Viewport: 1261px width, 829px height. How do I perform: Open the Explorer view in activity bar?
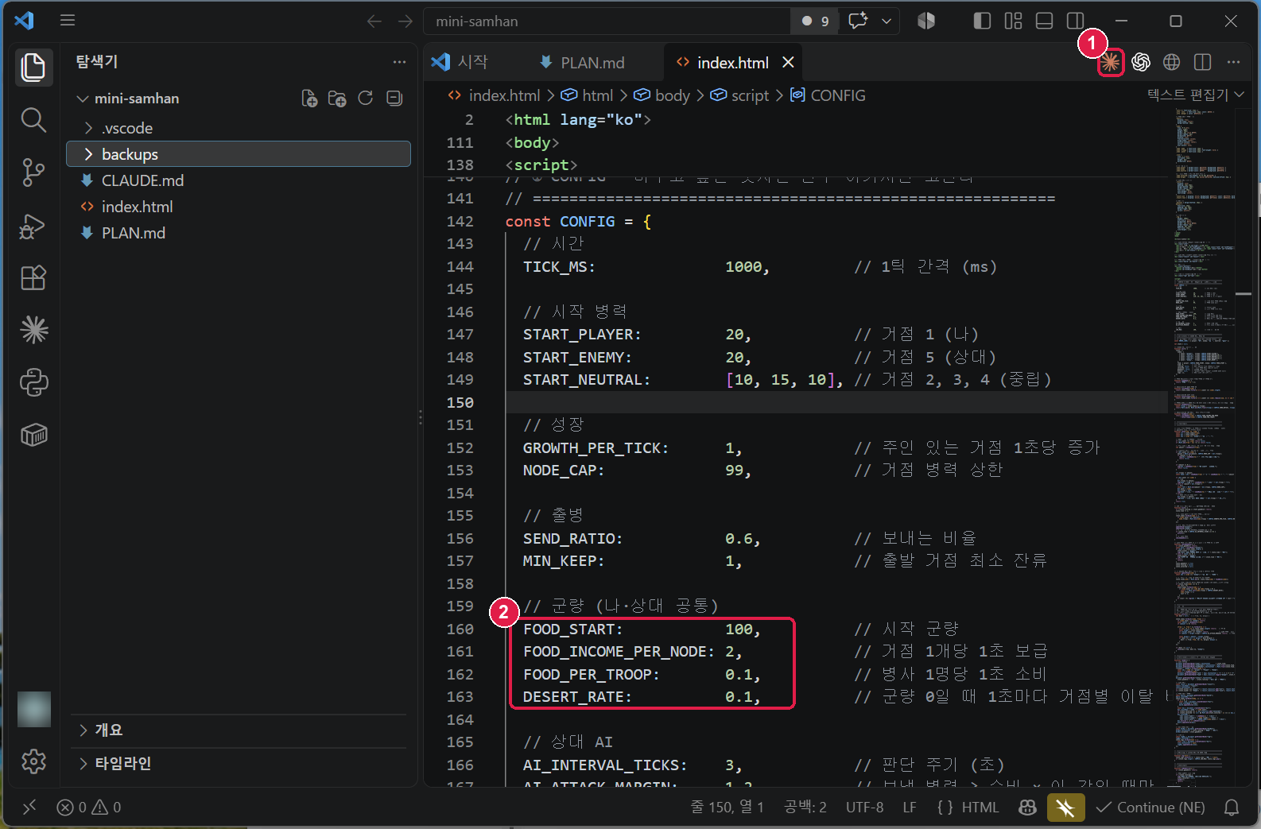33,67
